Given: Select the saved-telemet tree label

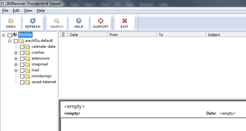Looking at the screenshot, I should [x=44, y=82].
